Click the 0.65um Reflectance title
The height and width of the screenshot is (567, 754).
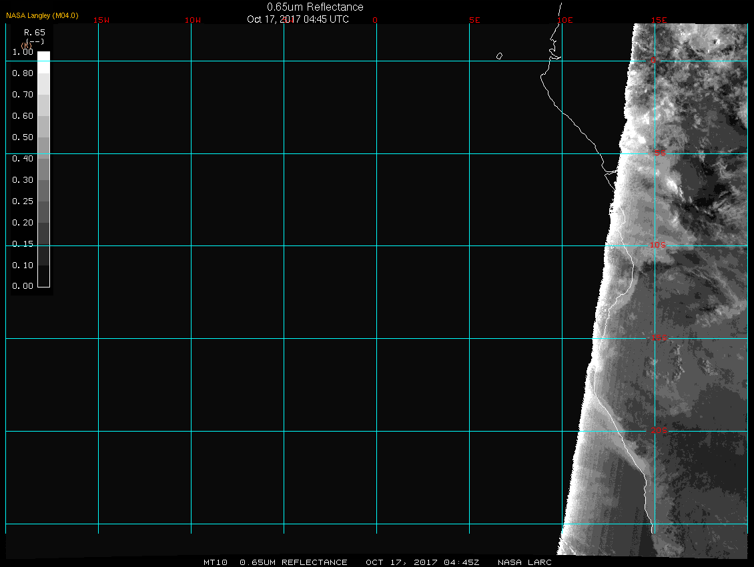click(315, 7)
